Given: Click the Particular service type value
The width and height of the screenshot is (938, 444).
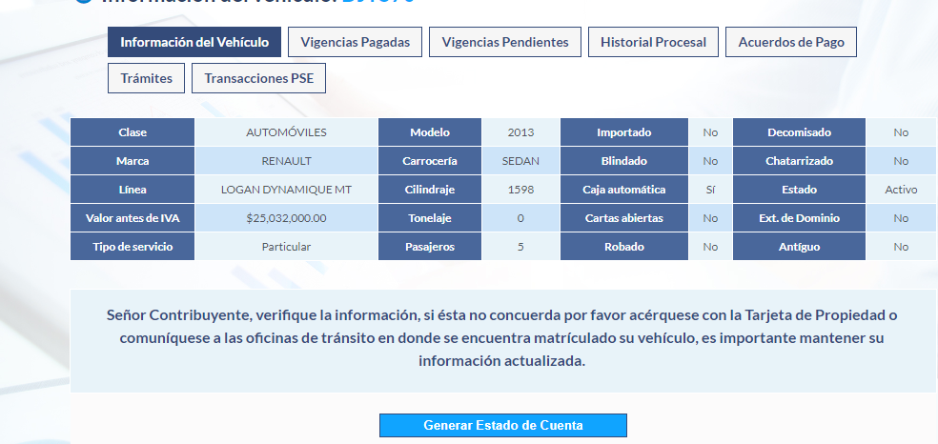Looking at the screenshot, I should [x=286, y=247].
